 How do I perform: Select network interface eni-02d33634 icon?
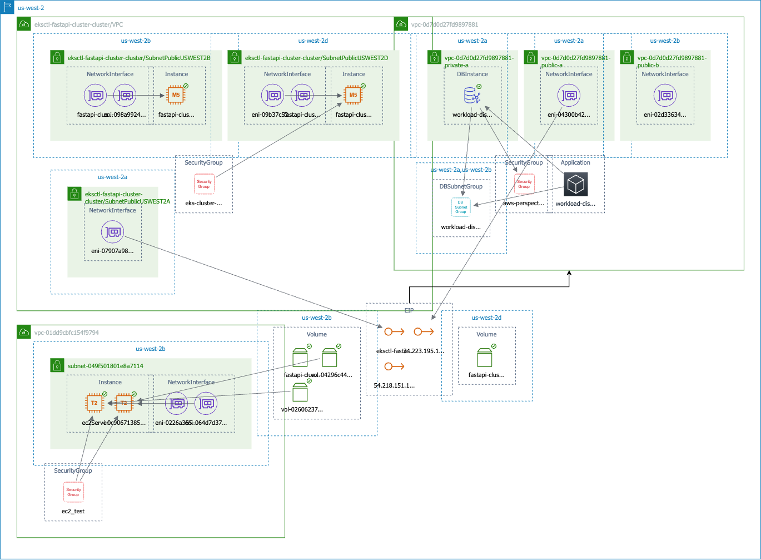(x=665, y=96)
